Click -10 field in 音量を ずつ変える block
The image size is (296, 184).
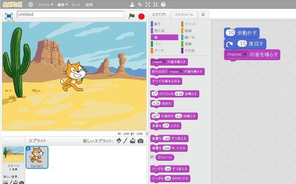click(x=167, y=138)
